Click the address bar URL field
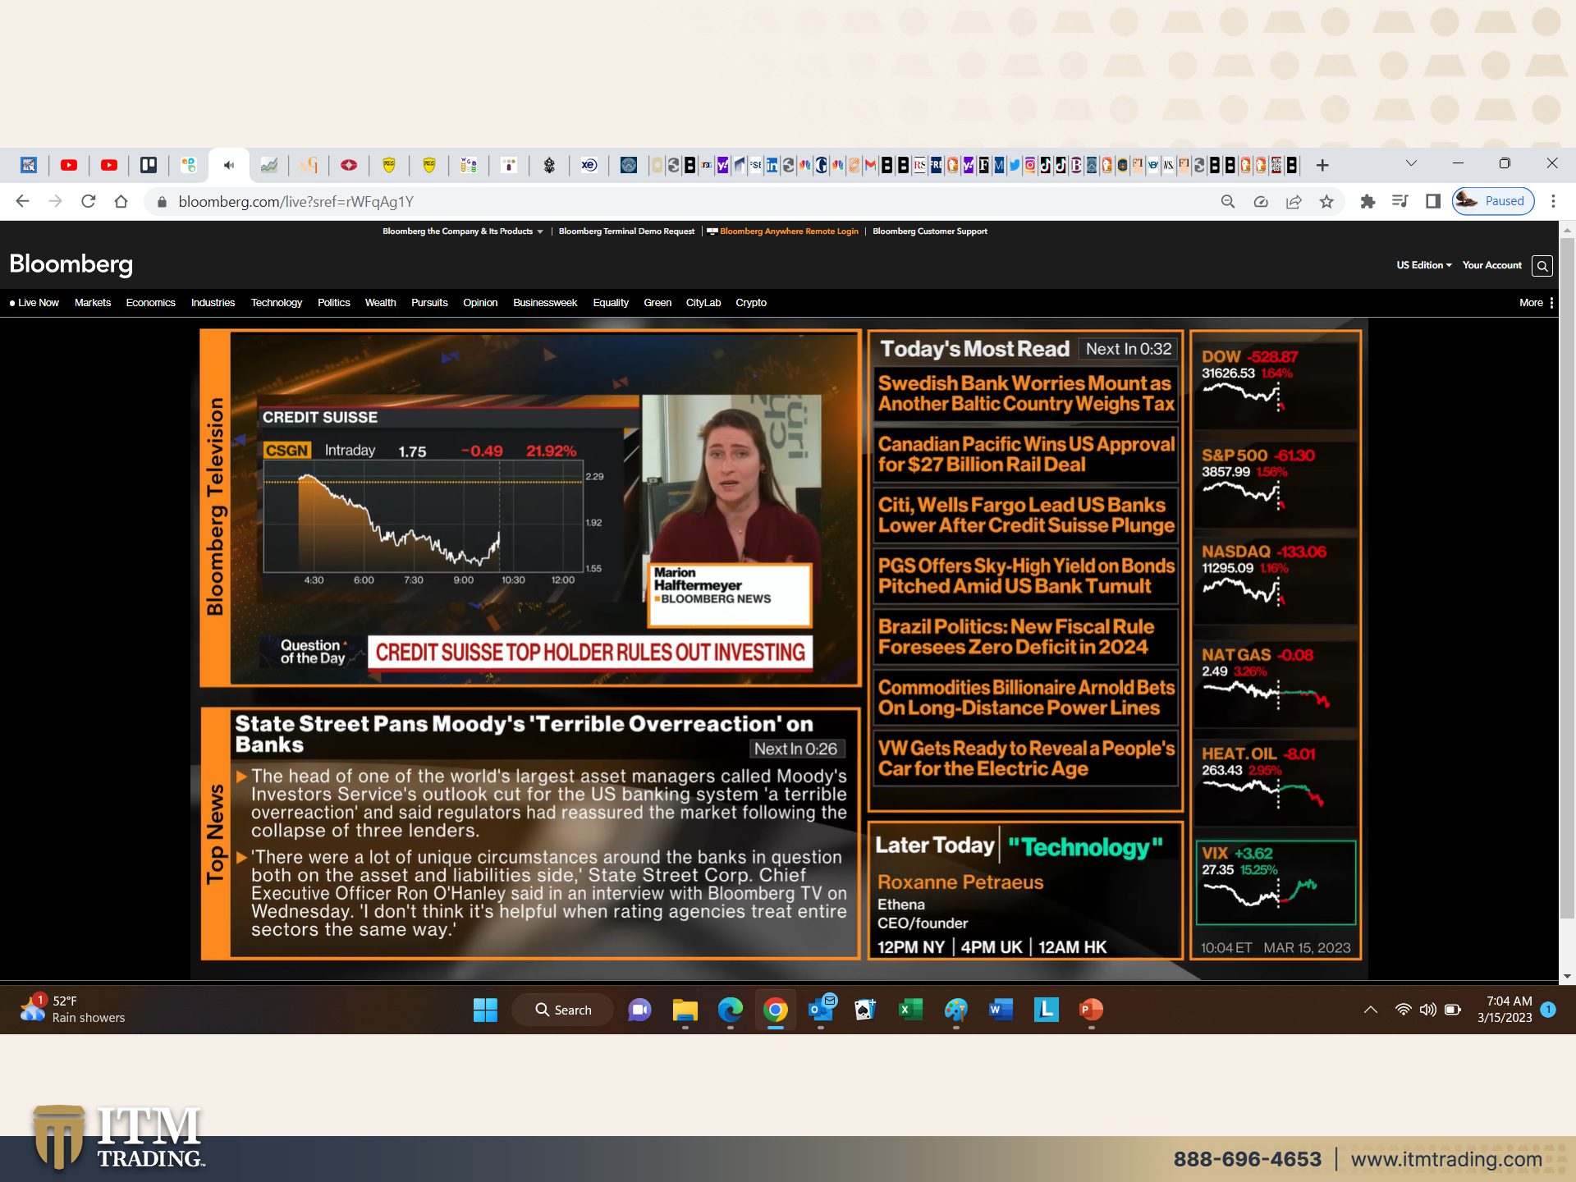This screenshot has width=1576, height=1182. pos(673,202)
